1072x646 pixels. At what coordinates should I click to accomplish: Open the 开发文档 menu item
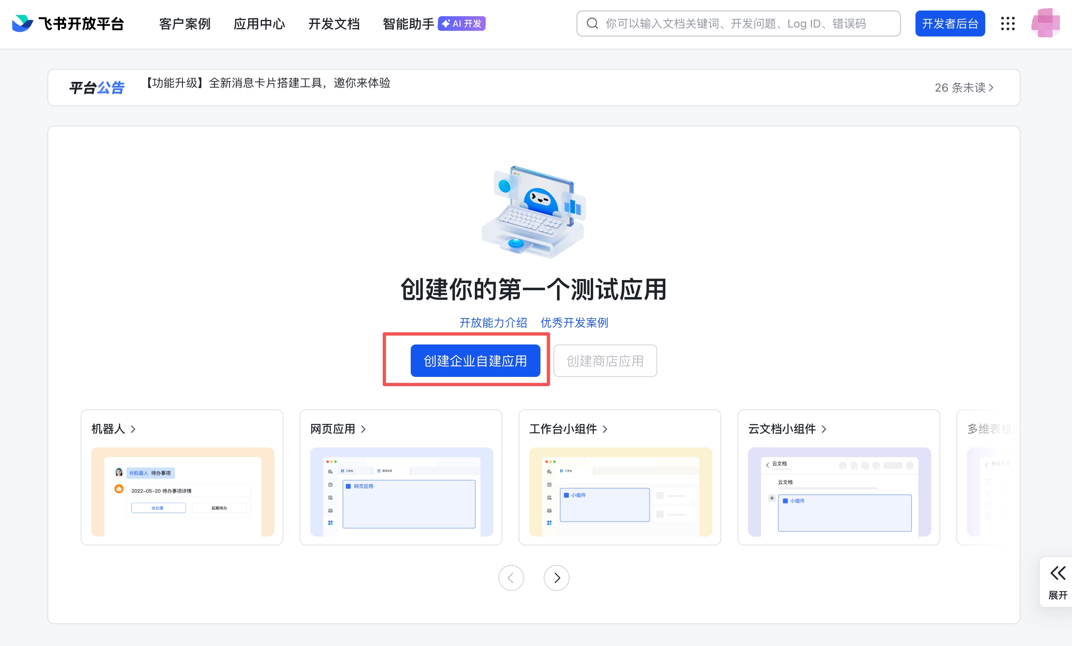pos(334,24)
